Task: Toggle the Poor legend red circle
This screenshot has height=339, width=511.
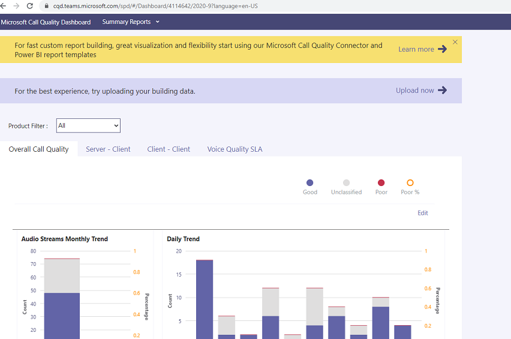Action: [x=381, y=182]
